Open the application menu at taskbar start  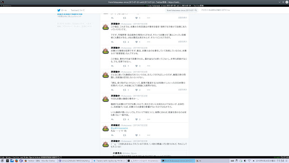pos(2,161)
